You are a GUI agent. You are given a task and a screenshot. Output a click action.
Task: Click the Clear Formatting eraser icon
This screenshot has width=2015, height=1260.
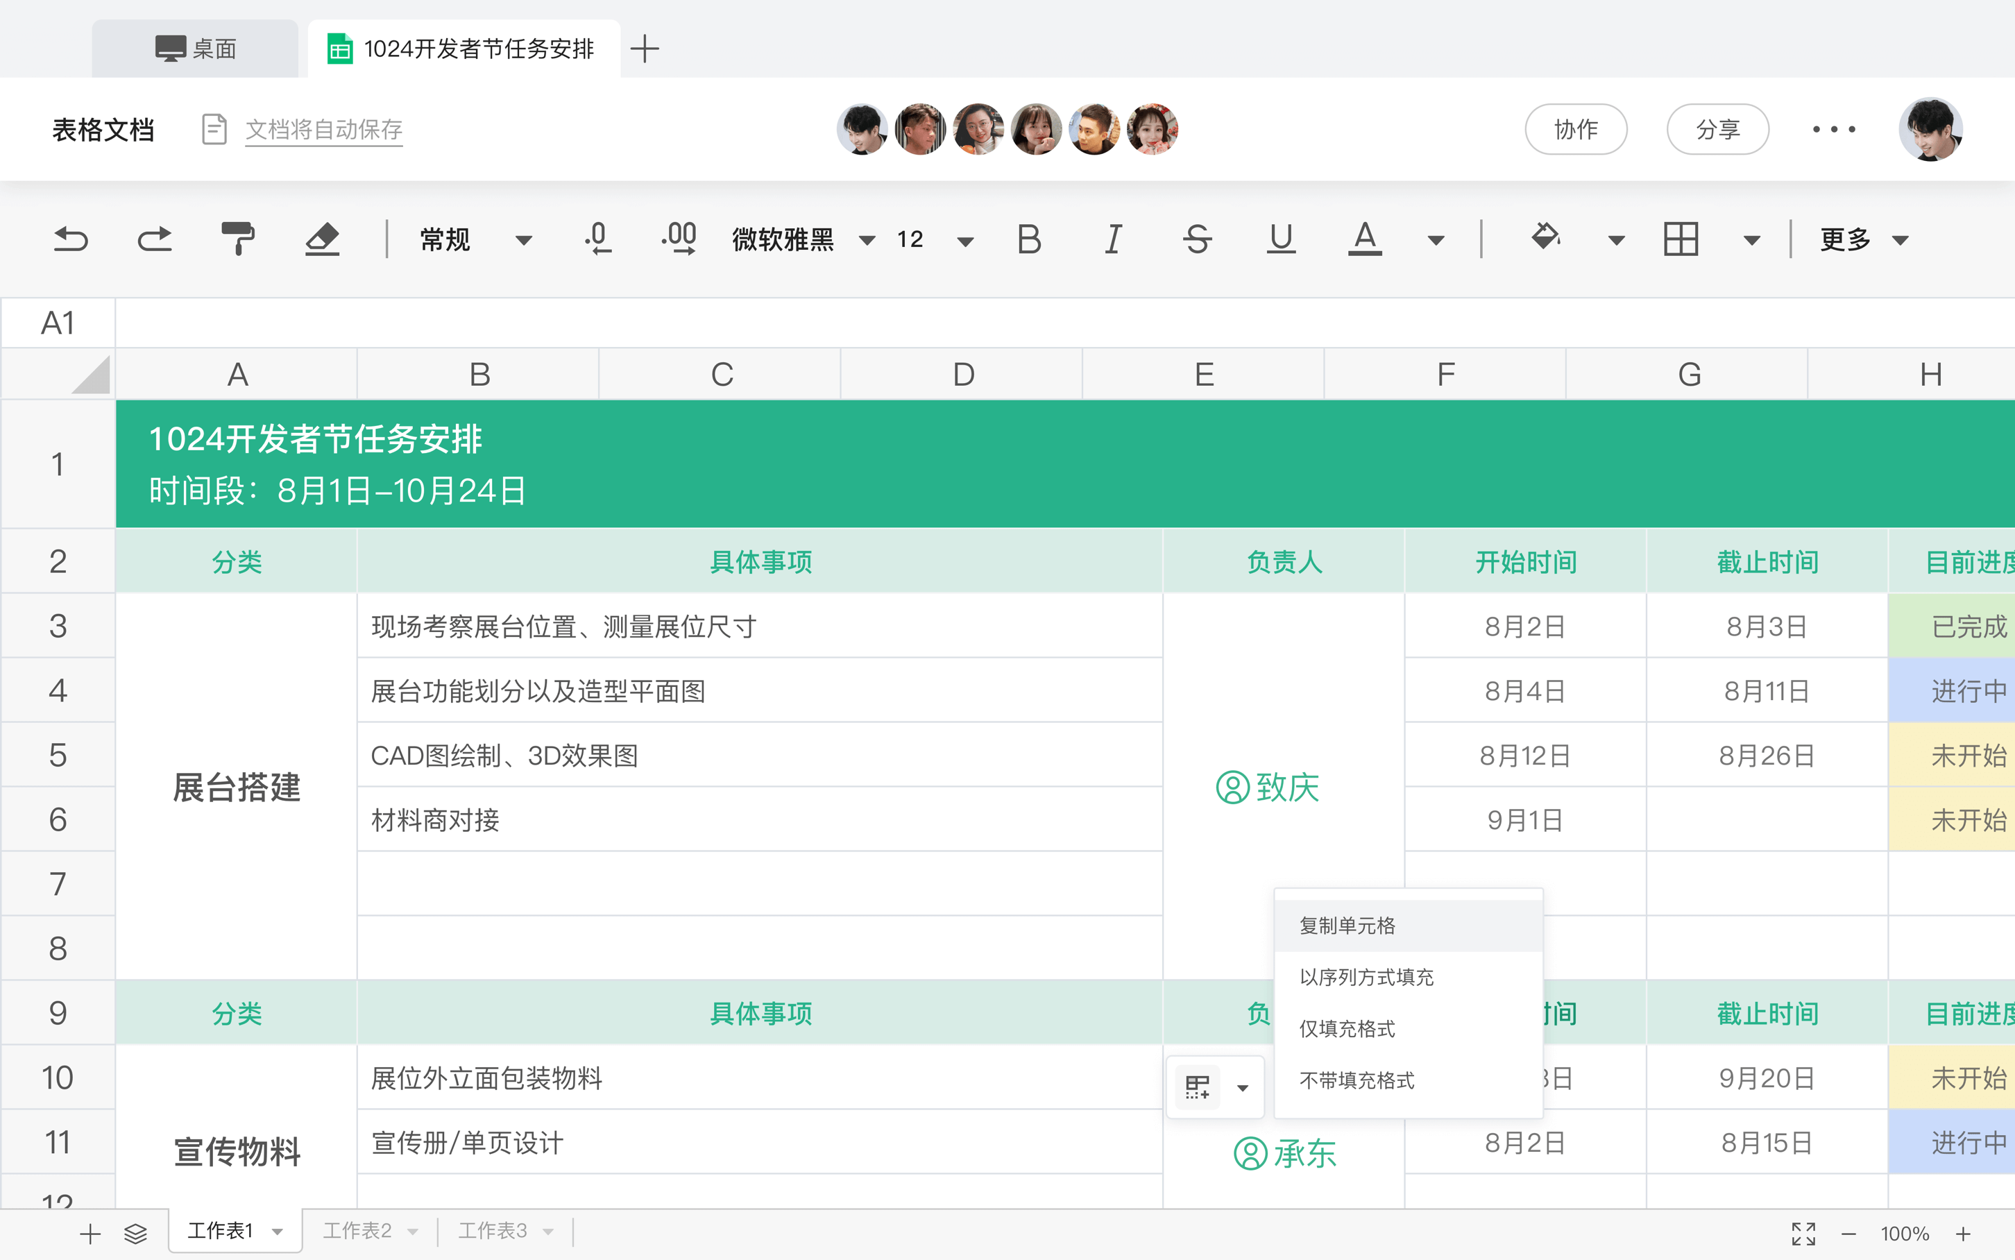click(x=323, y=240)
